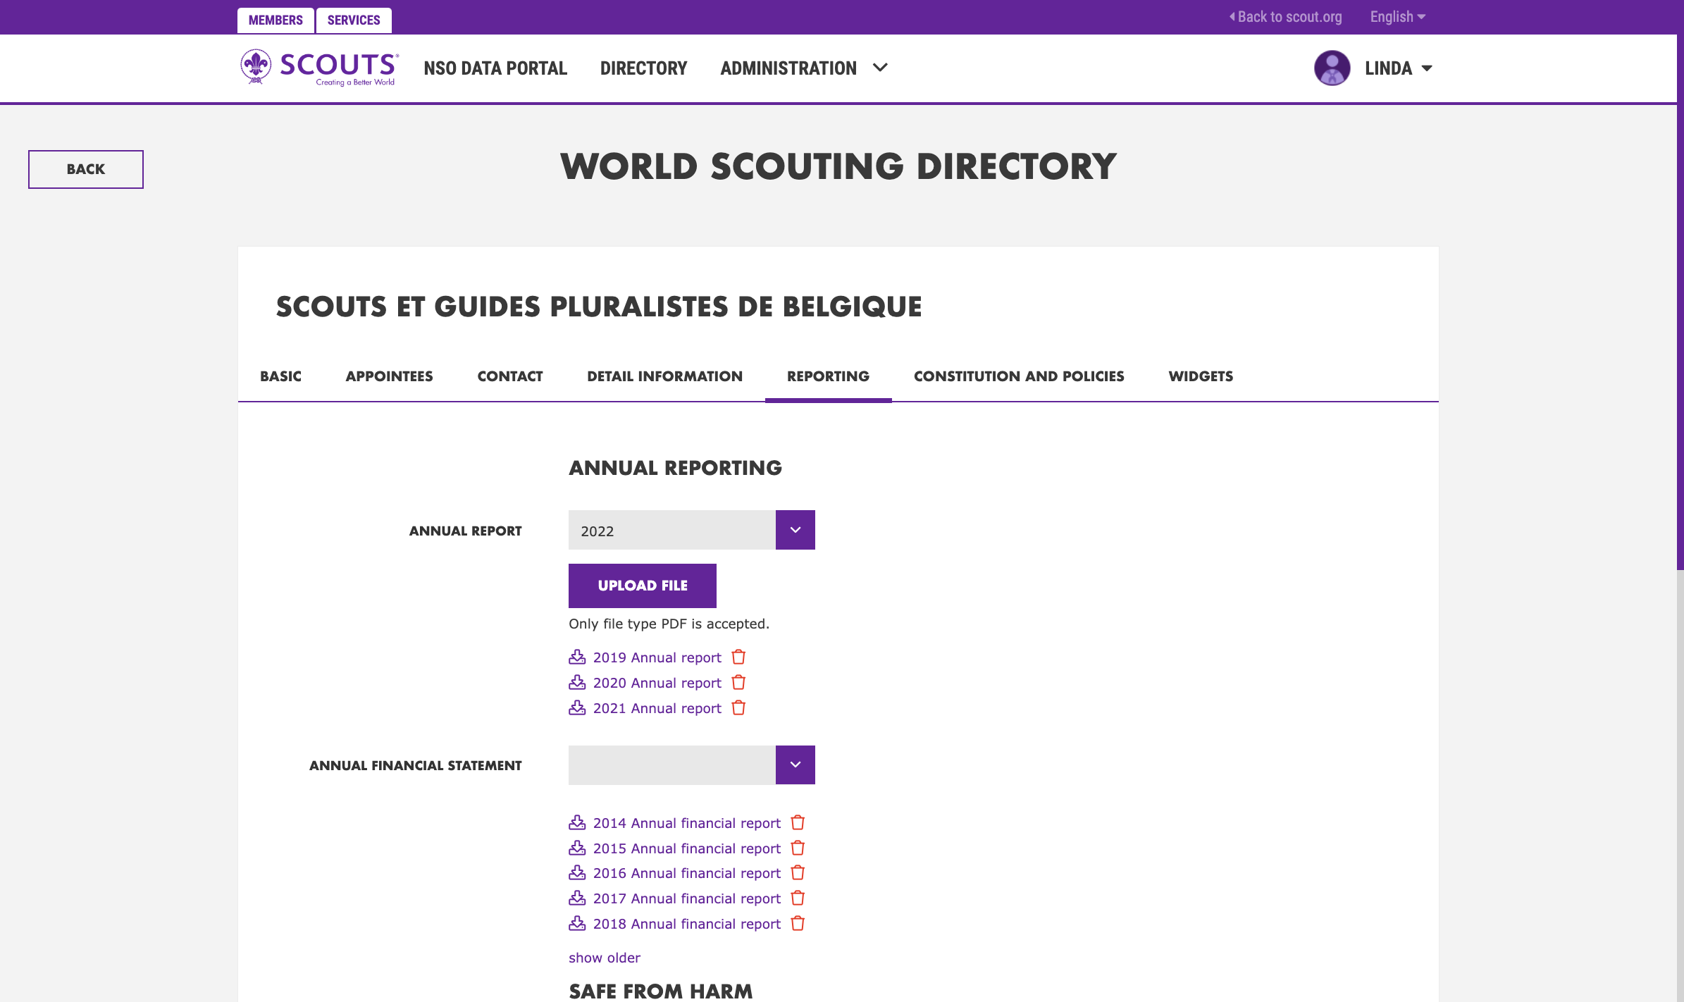Delete the 2017 Annual financial report
The width and height of the screenshot is (1684, 1002).
point(798,898)
